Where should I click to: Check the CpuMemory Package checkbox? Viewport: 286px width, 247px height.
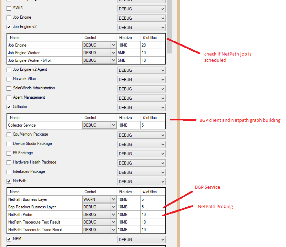(9, 135)
